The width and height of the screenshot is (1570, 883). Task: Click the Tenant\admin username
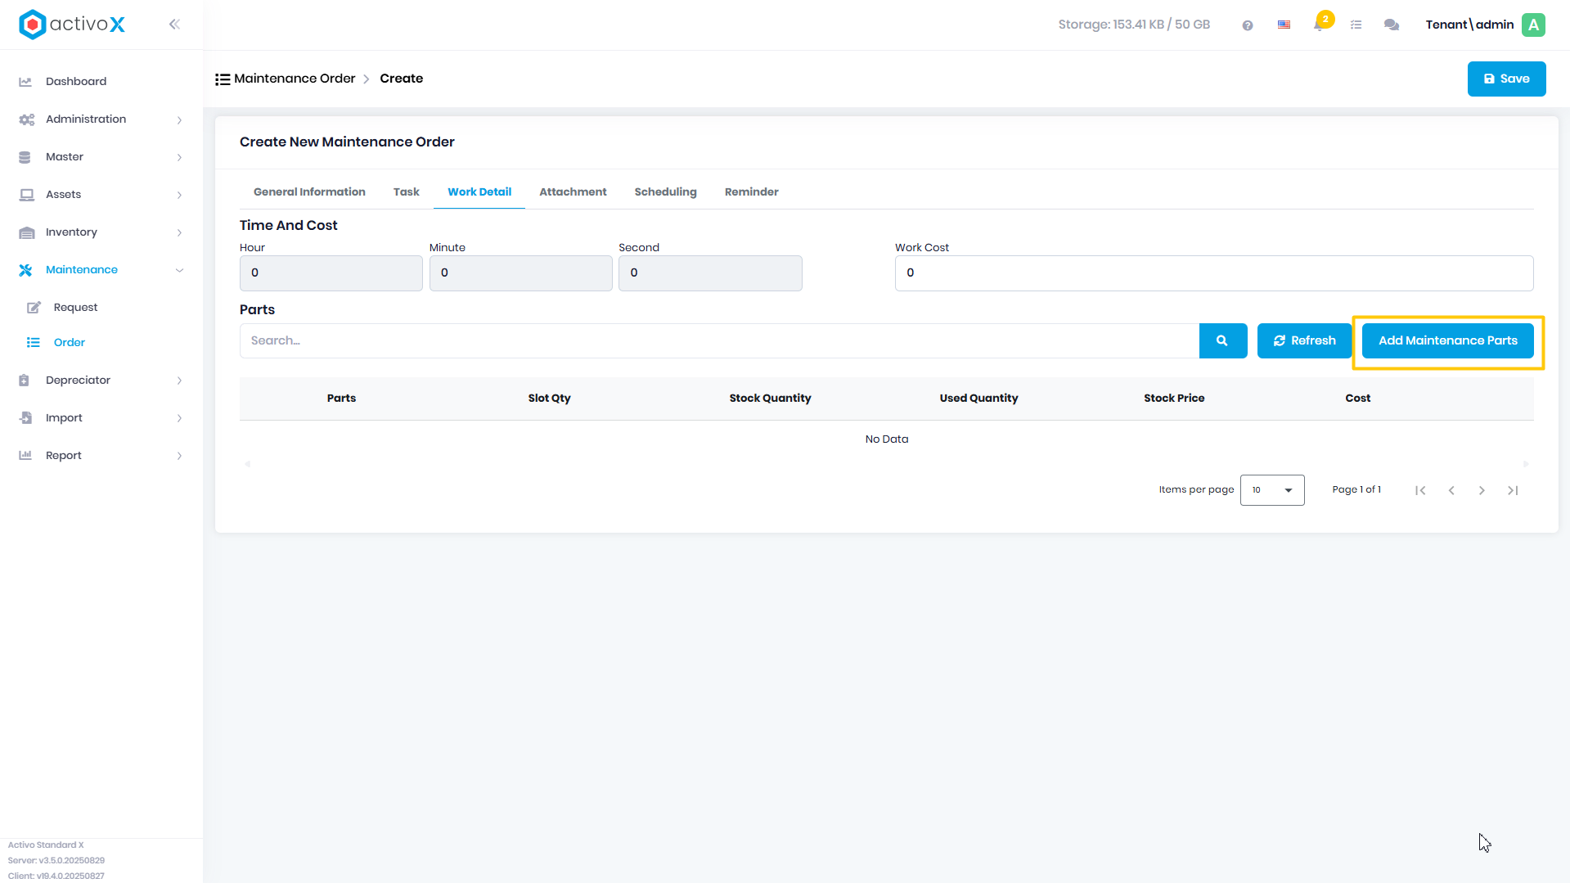coord(1469,25)
